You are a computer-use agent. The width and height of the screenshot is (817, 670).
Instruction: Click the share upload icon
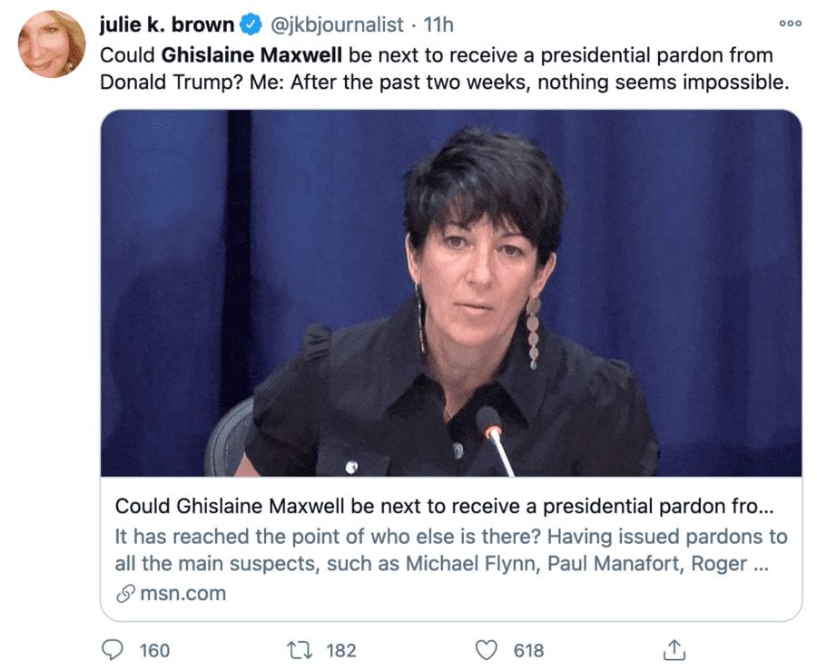click(x=674, y=650)
